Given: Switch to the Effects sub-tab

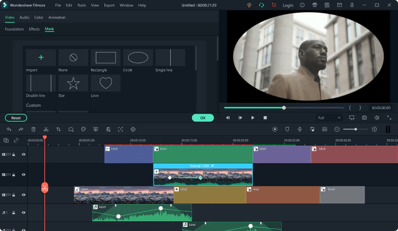Looking at the screenshot, I should (x=35, y=29).
